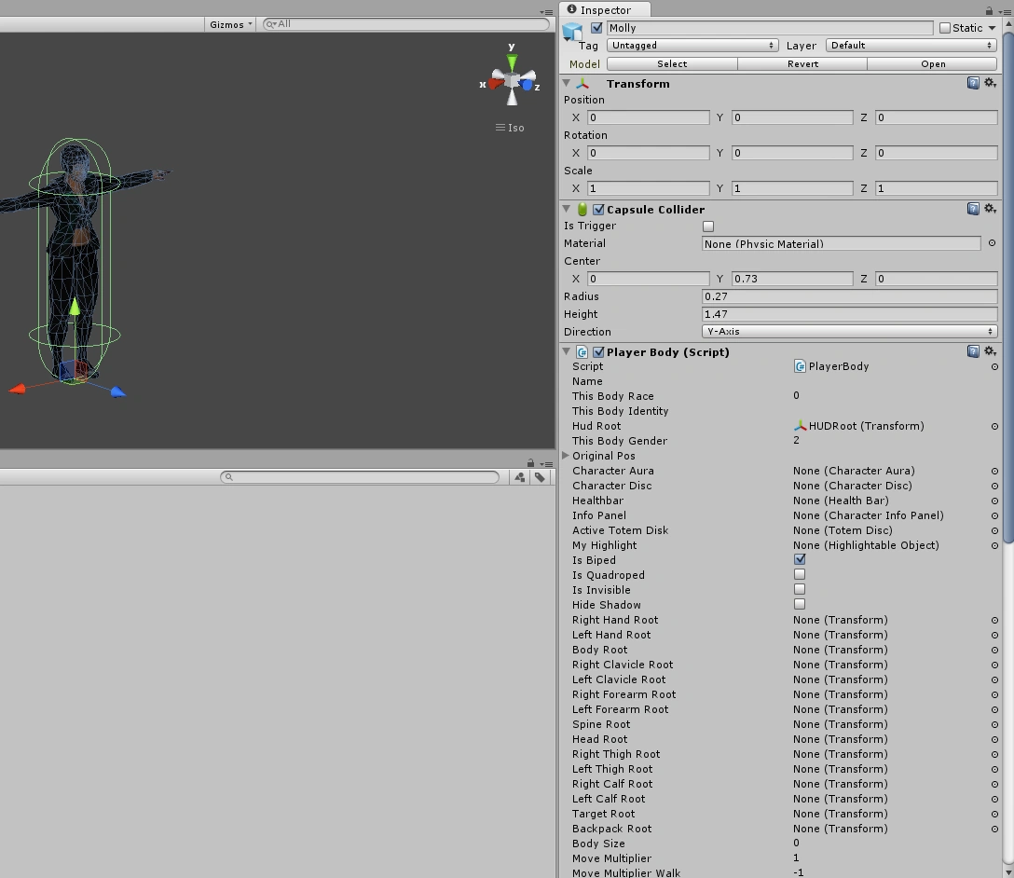Open the Layer dropdown showing Default
The width and height of the screenshot is (1014, 878).
point(911,46)
